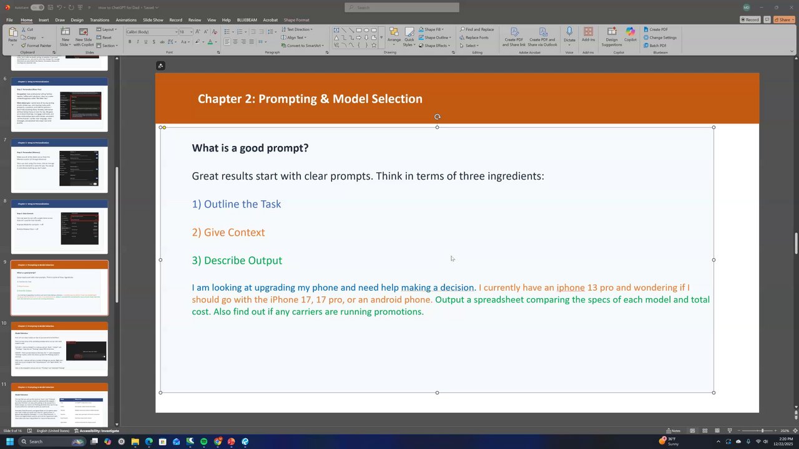Image resolution: width=799 pixels, height=449 pixels.
Task: Open the font name combo box
Action: (152, 31)
